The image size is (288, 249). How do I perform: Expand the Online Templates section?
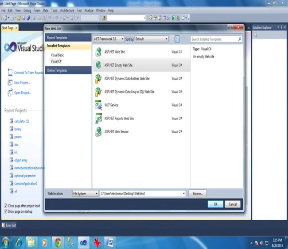point(68,70)
